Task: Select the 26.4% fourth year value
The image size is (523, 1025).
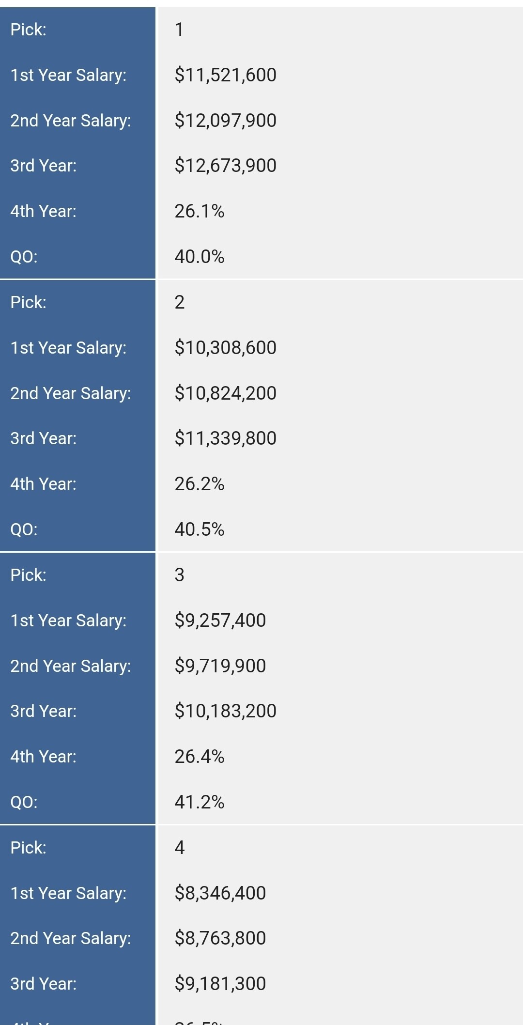Action: (199, 757)
